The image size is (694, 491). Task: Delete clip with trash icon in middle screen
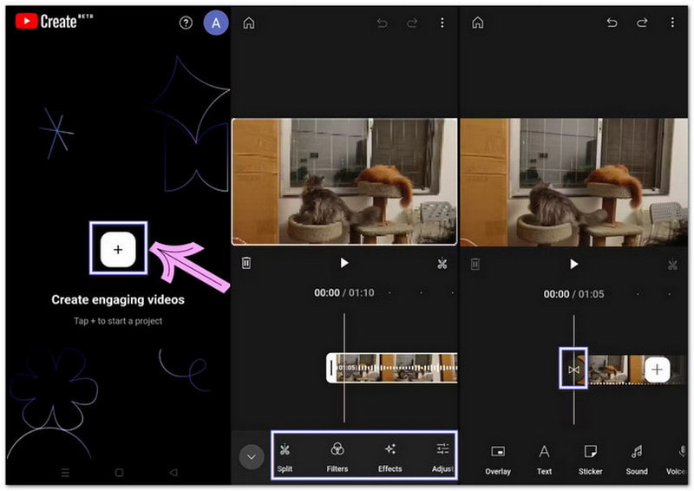pyautogui.click(x=246, y=263)
